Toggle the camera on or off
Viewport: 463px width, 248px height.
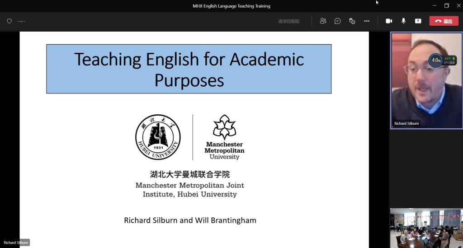pos(388,21)
